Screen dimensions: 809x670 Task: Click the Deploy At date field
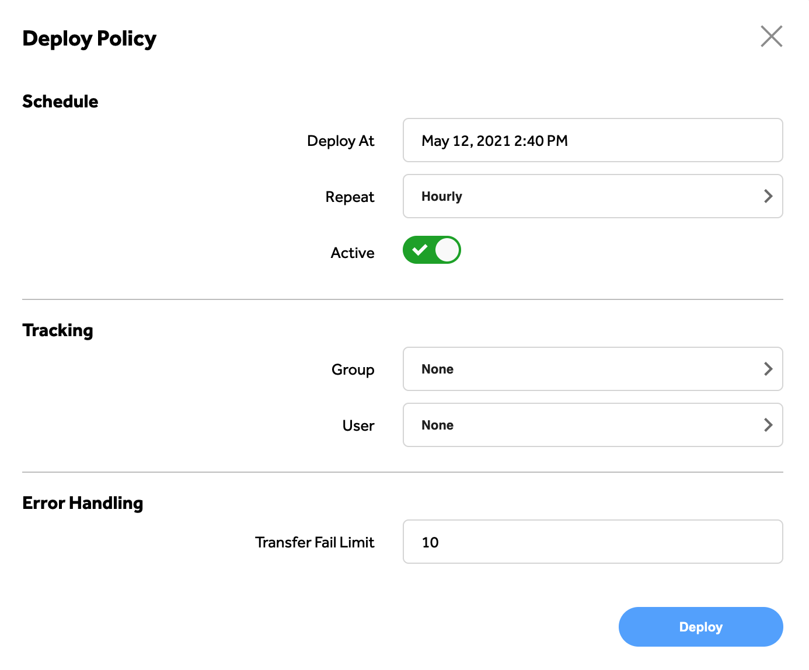[x=592, y=140]
